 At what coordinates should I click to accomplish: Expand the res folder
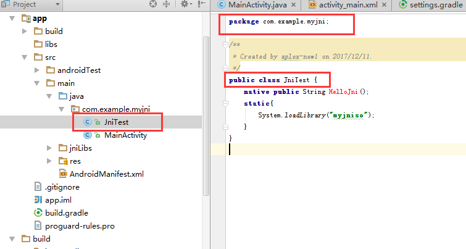(49, 161)
